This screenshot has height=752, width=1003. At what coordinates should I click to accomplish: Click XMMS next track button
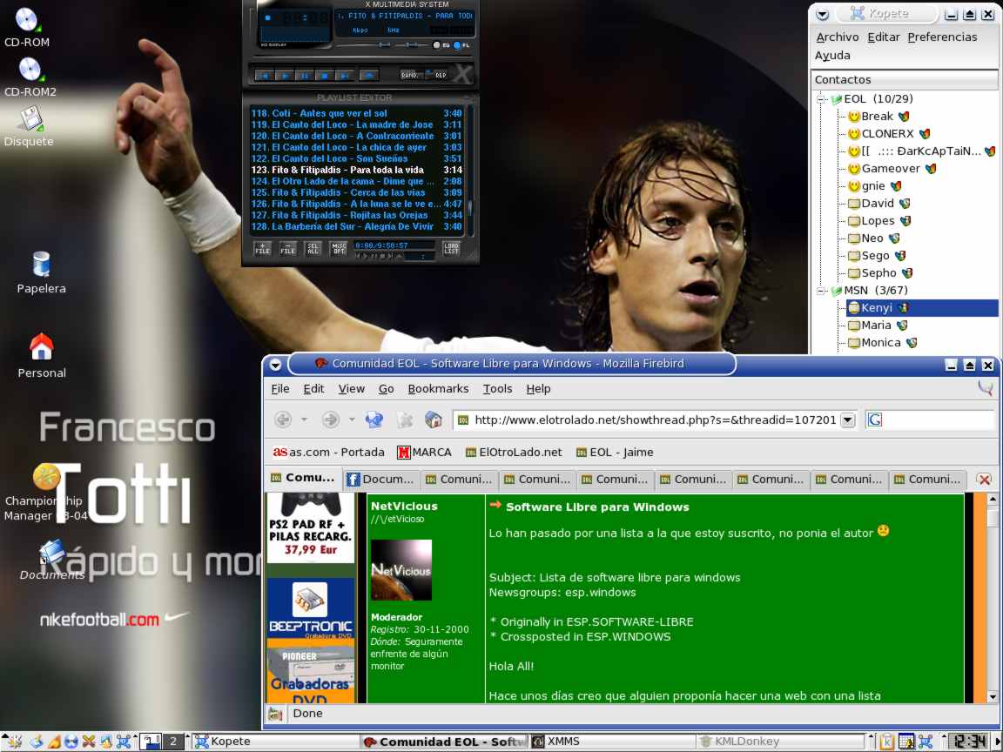tap(345, 76)
